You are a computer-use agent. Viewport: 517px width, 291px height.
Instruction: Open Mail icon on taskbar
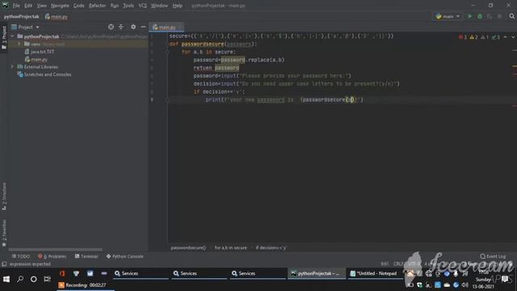pyautogui.click(x=90, y=273)
